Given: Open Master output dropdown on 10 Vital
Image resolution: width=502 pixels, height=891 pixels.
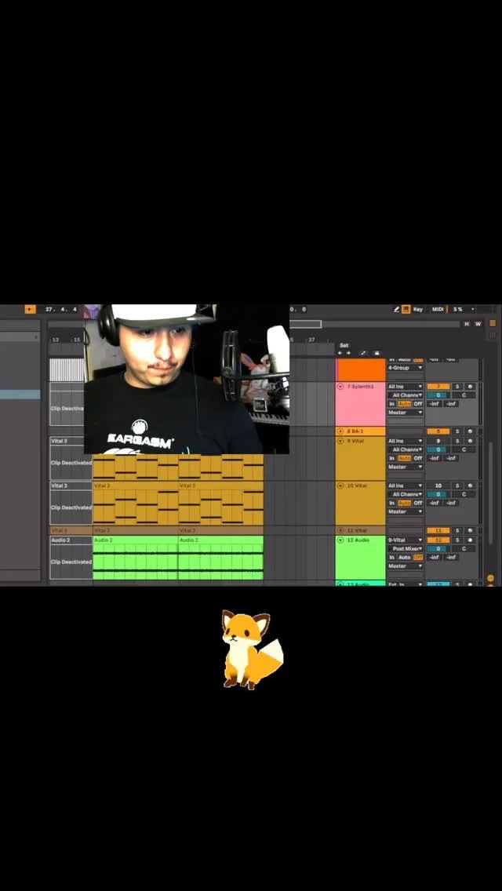Looking at the screenshot, I should [x=406, y=511].
